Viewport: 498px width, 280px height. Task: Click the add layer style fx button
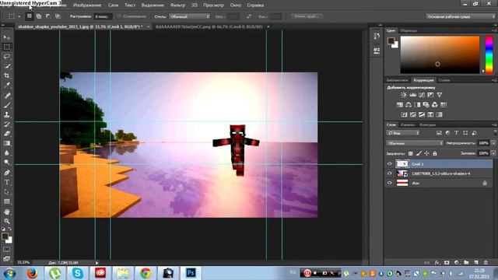(x=437, y=263)
